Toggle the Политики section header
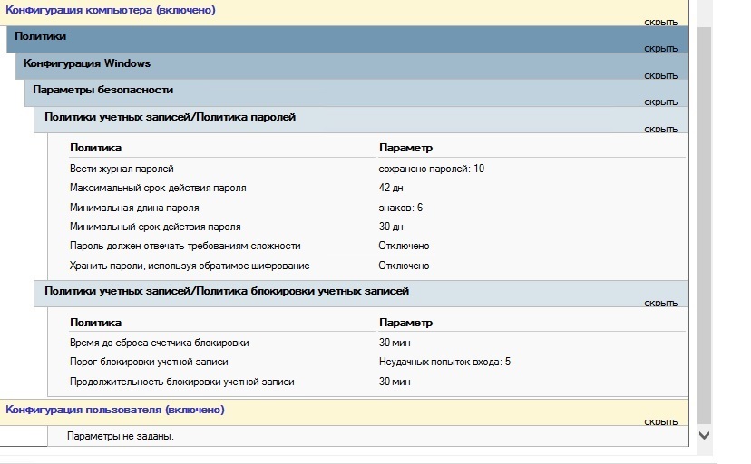The height and width of the screenshot is (464, 751). [x=41, y=36]
